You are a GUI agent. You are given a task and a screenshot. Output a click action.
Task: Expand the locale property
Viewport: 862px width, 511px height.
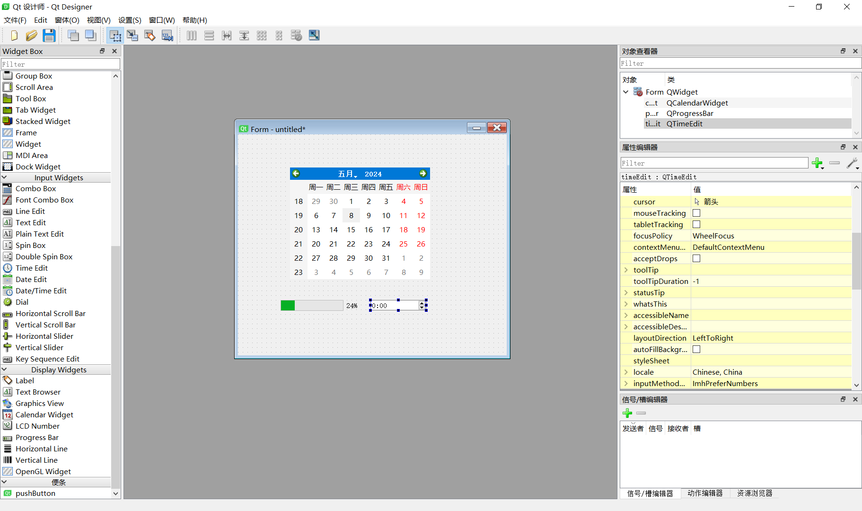point(626,372)
